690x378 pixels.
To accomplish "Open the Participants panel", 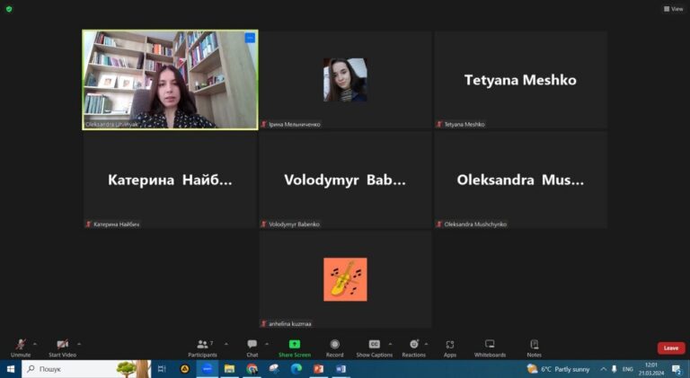I will point(202,347).
